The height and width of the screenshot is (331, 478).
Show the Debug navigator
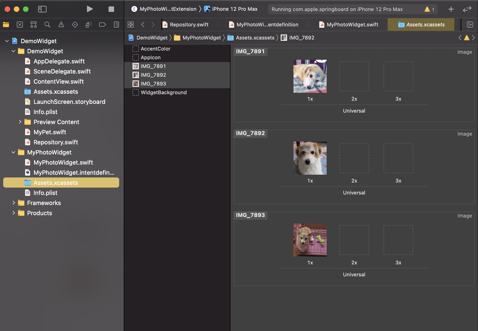click(89, 25)
